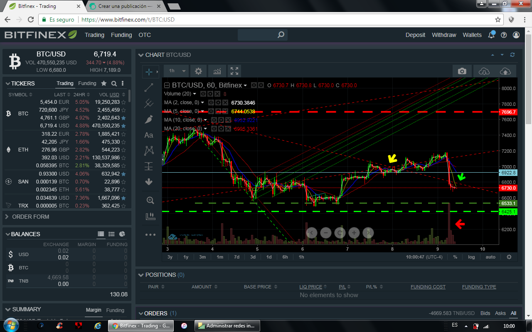532x332 pixels.
Task: Activate the chart zoom-in magnifier tool
Action: click(150, 200)
